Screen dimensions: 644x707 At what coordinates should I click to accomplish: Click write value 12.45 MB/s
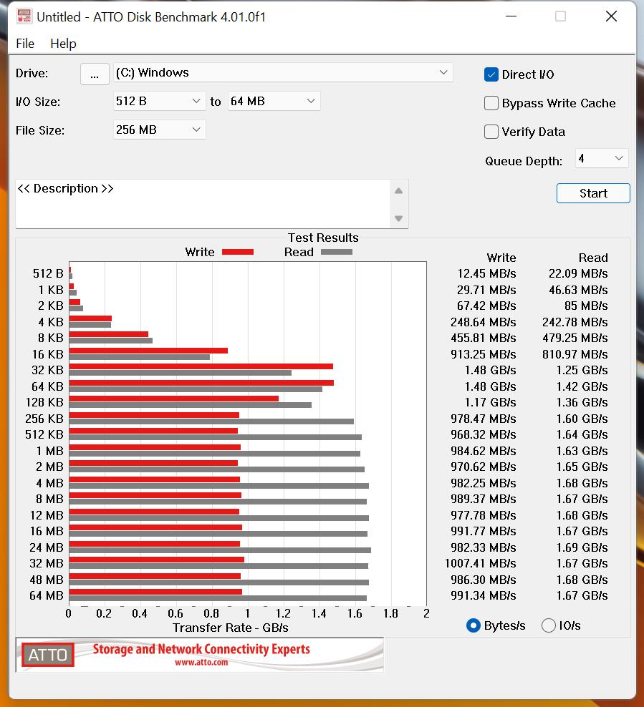(486, 273)
